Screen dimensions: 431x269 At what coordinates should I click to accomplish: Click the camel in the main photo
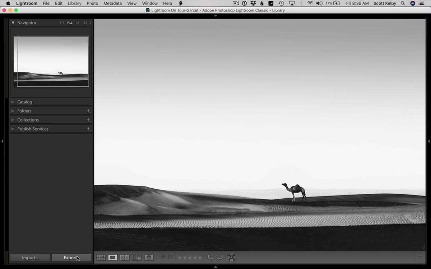click(295, 192)
